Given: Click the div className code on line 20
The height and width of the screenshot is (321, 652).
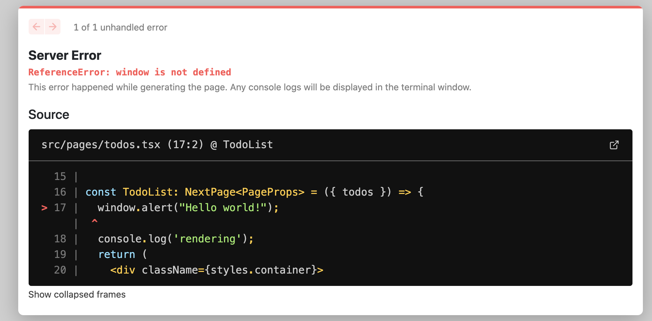Looking at the screenshot, I should pyautogui.click(x=217, y=270).
